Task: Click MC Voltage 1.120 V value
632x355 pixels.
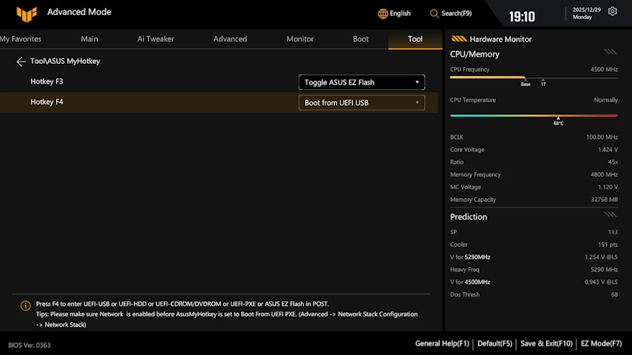Action: coord(608,187)
